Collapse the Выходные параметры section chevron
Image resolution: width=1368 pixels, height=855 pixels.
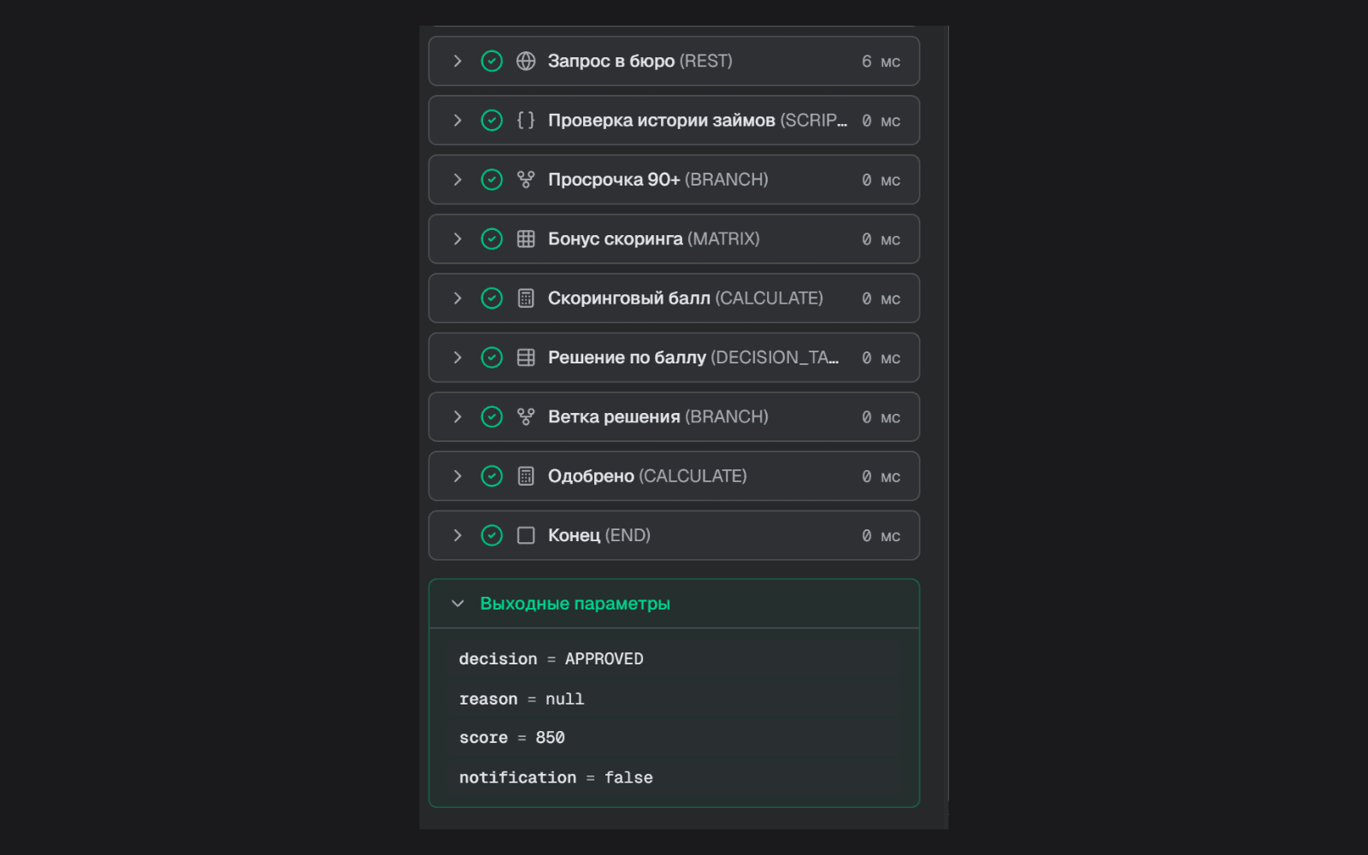click(x=457, y=604)
